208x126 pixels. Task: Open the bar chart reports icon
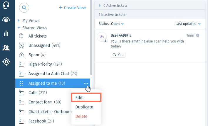coord(6,33)
